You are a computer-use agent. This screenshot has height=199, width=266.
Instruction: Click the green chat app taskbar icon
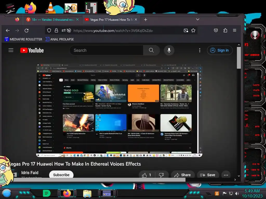[x=47, y=193]
